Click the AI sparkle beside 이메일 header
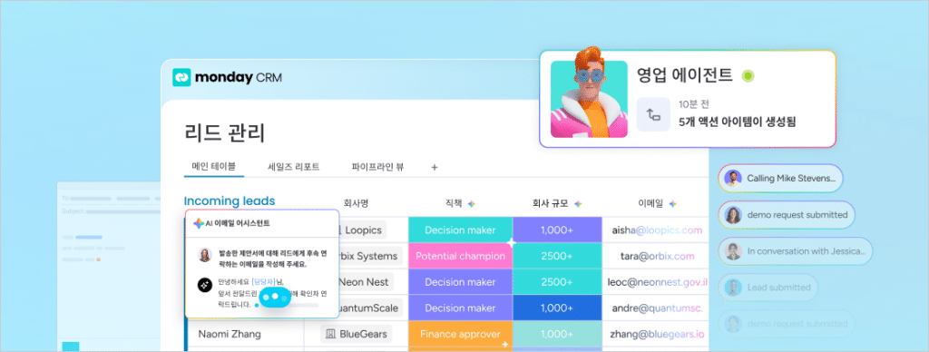 tap(672, 203)
